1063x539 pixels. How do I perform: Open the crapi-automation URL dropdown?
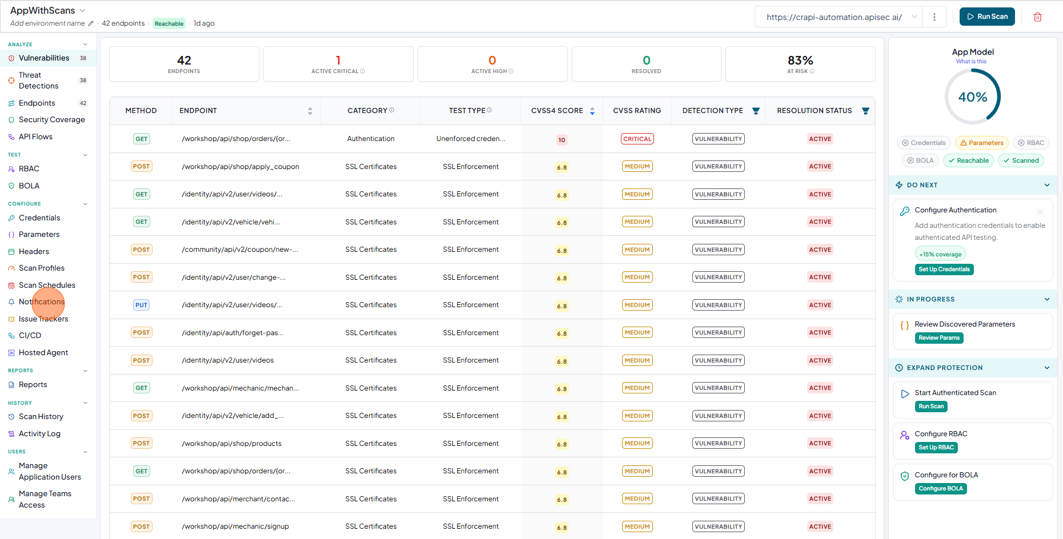click(x=914, y=17)
